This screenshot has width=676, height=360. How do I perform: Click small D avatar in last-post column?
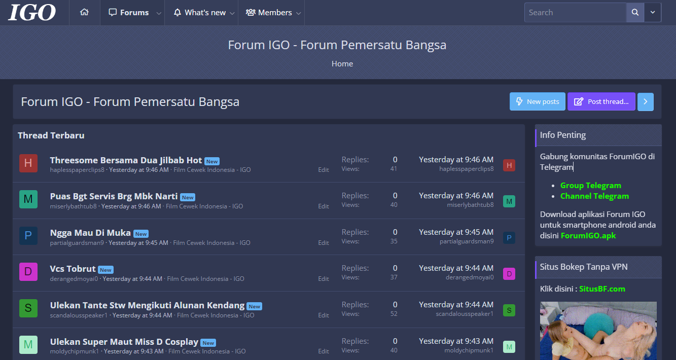pos(509,274)
